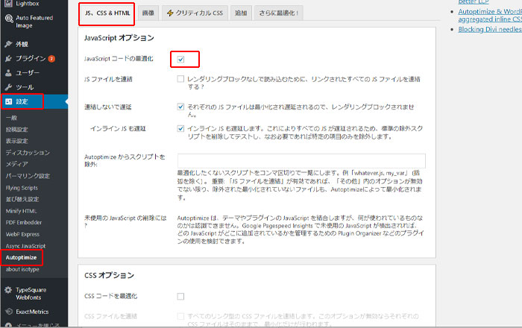Uncheck JavaScript コードの最適化 checkbox
This screenshot has width=522, height=328.
click(180, 59)
